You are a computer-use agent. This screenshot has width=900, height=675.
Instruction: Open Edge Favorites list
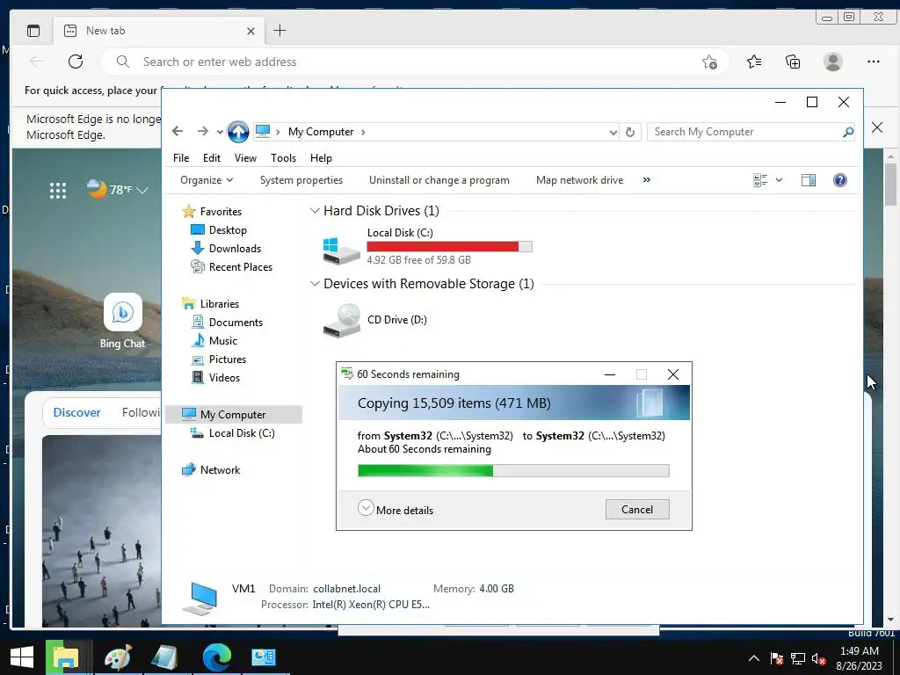click(x=754, y=62)
